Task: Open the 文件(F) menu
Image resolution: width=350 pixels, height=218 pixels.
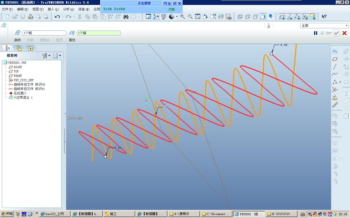Action: coord(7,9)
